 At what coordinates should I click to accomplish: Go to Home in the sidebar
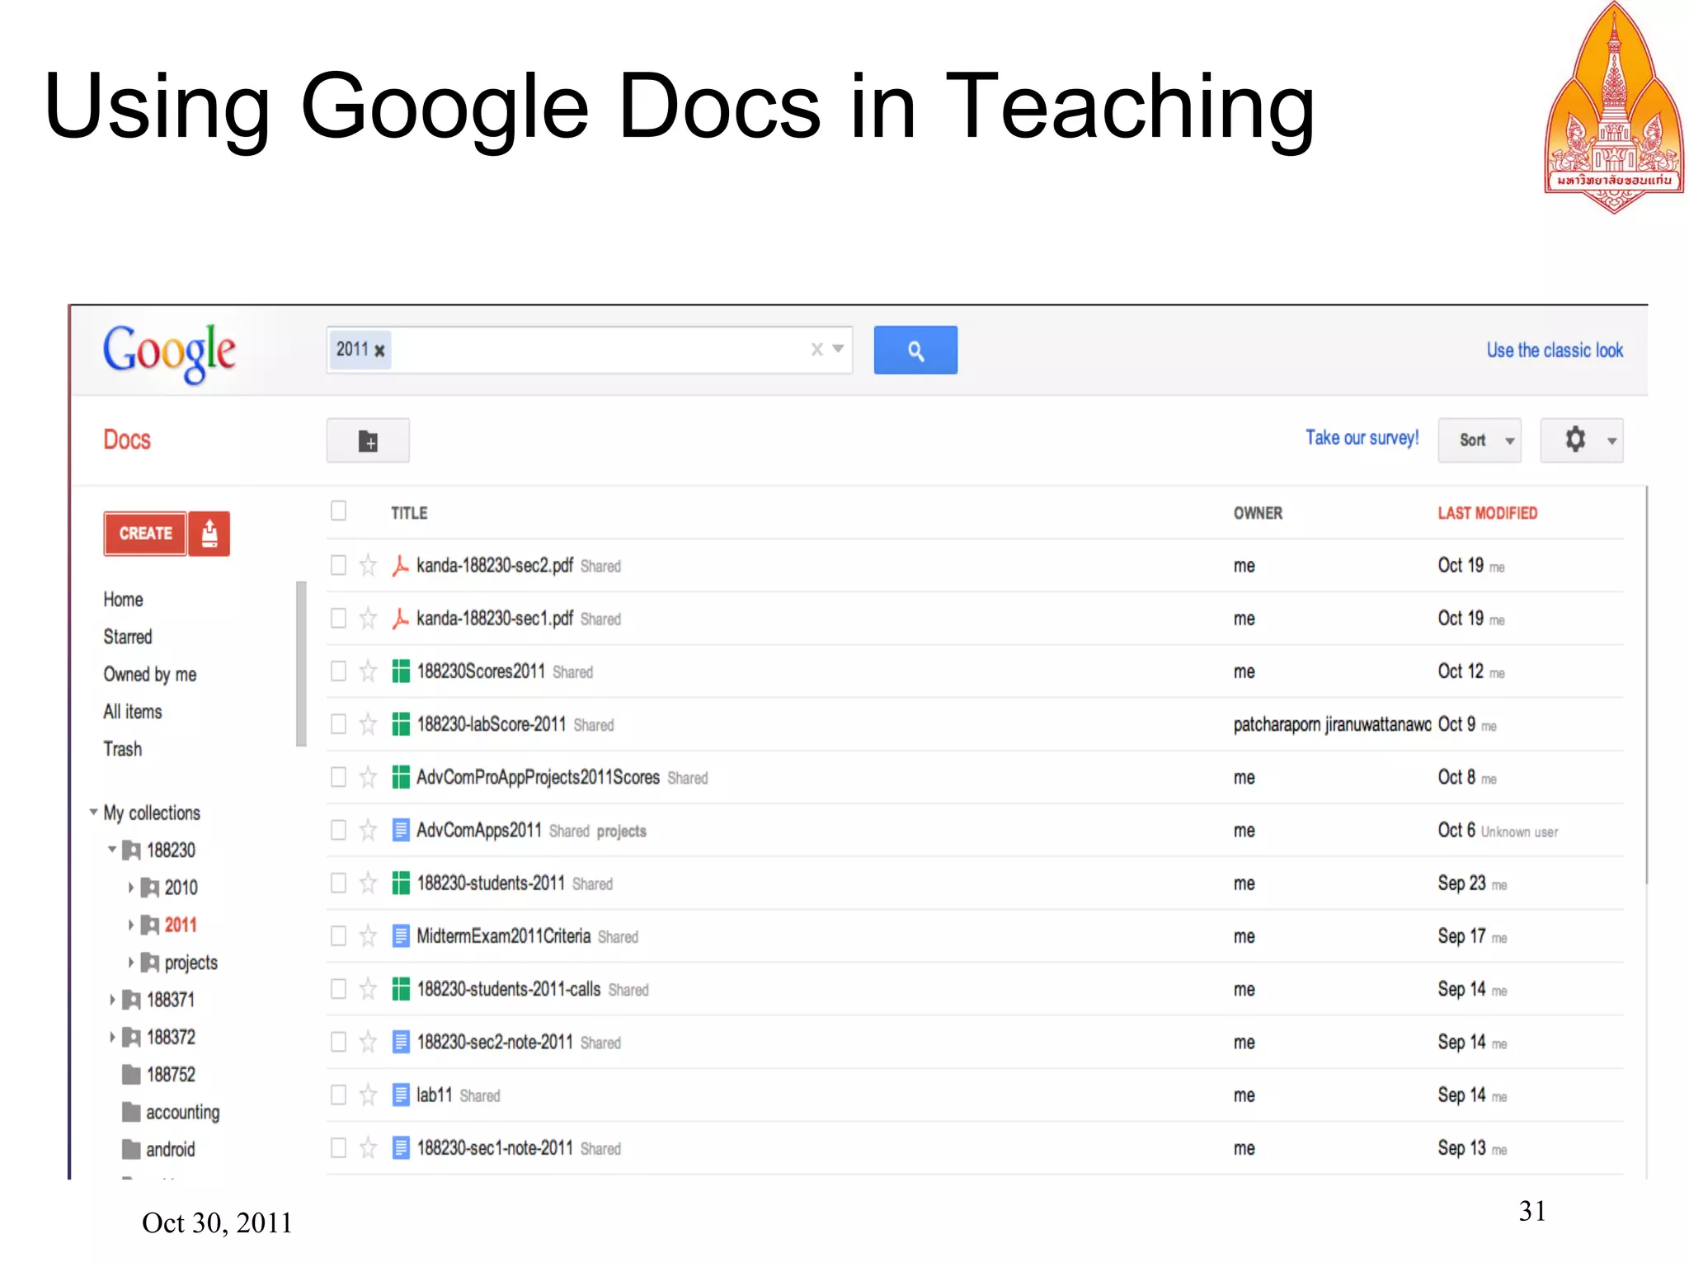pos(124,600)
